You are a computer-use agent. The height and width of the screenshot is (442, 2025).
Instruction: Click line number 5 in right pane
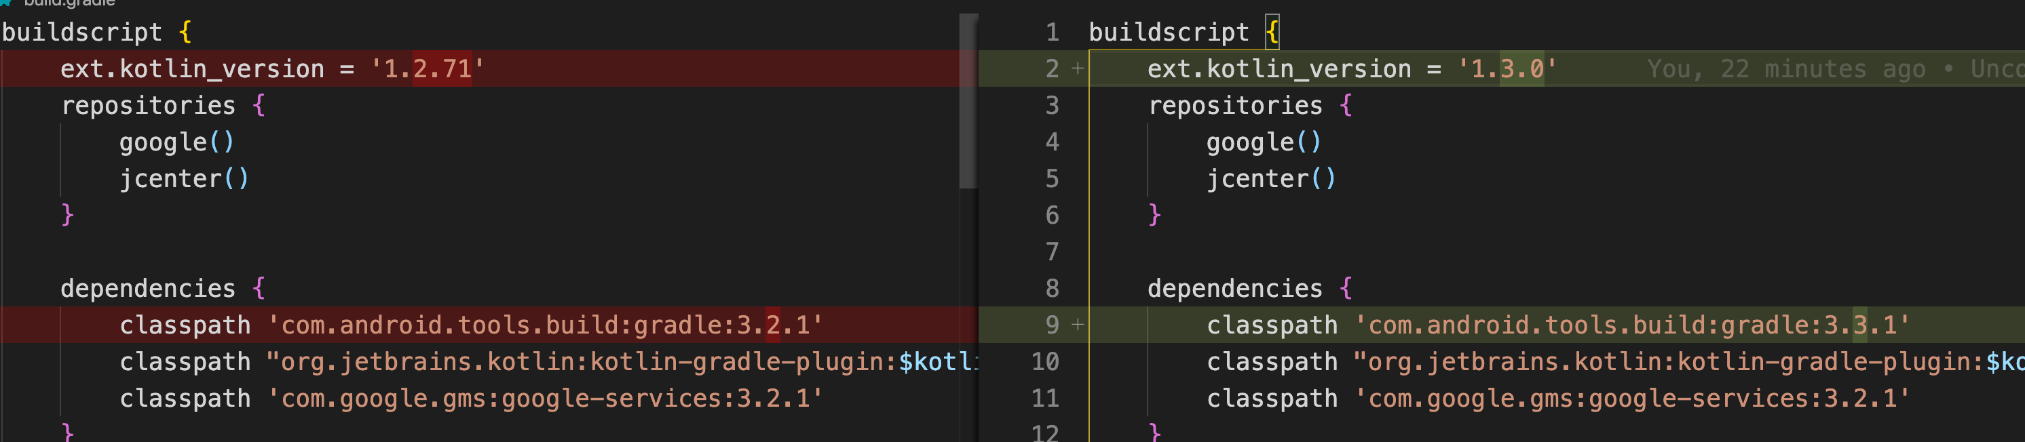(x=1052, y=178)
